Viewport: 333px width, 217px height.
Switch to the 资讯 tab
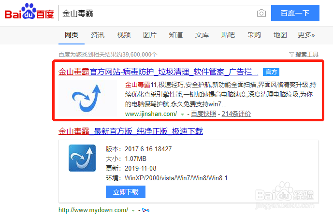(x=98, y=35)
